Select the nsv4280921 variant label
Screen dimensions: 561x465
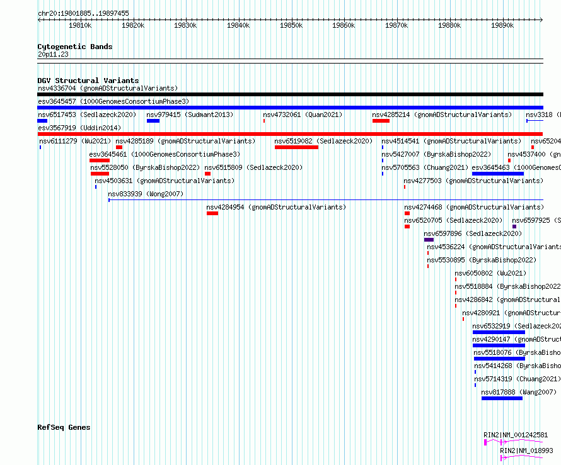pos(512,313)
